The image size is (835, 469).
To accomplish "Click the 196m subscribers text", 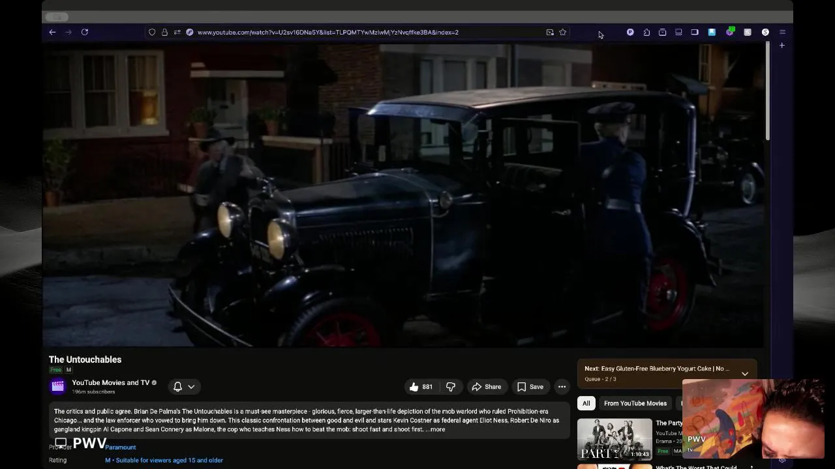I will 93,392.
